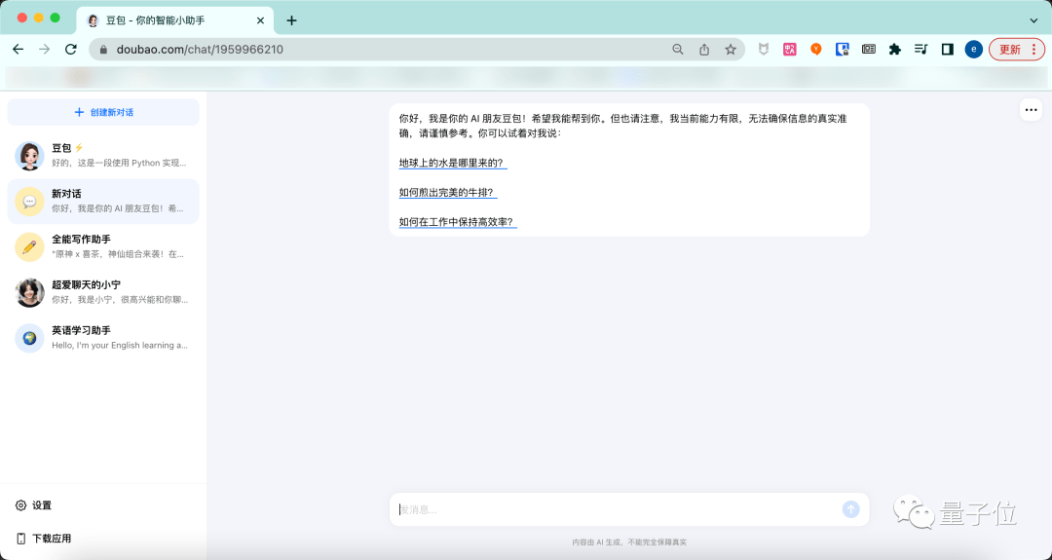The image size is (1052, 560).
Task: Click suggested question 如何煎出完美的牛排?
Action: tap(448, 193)
